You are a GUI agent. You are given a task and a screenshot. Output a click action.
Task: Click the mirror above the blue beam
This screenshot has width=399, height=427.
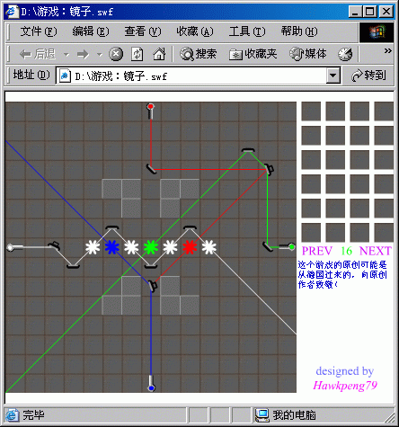click(153, 286)
